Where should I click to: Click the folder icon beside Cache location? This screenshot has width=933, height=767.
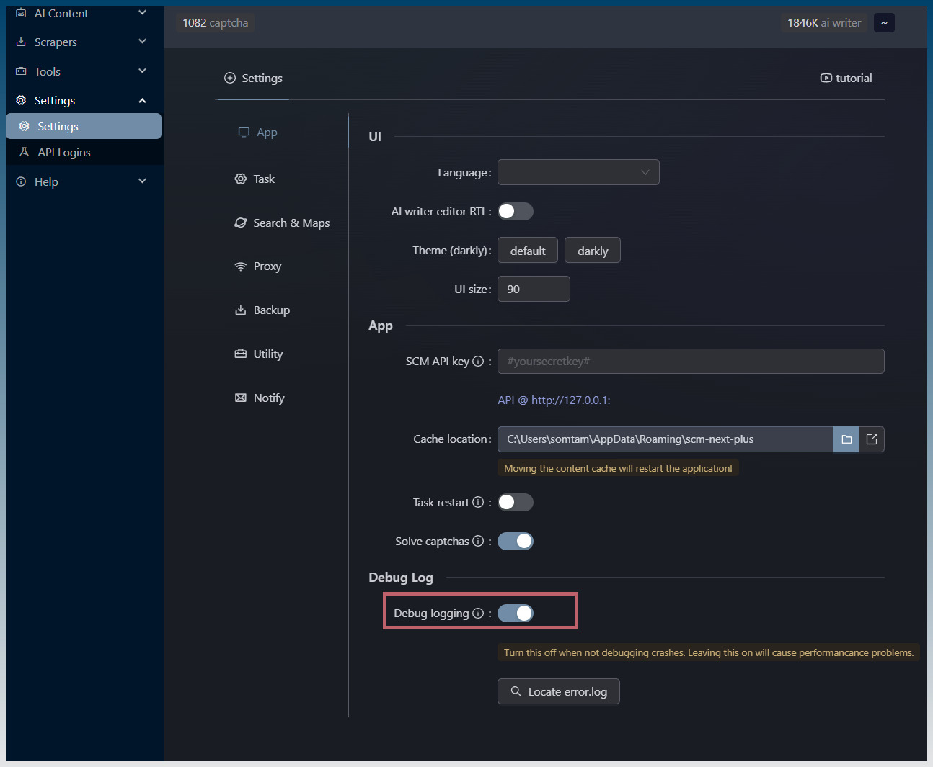click(846, 439)
